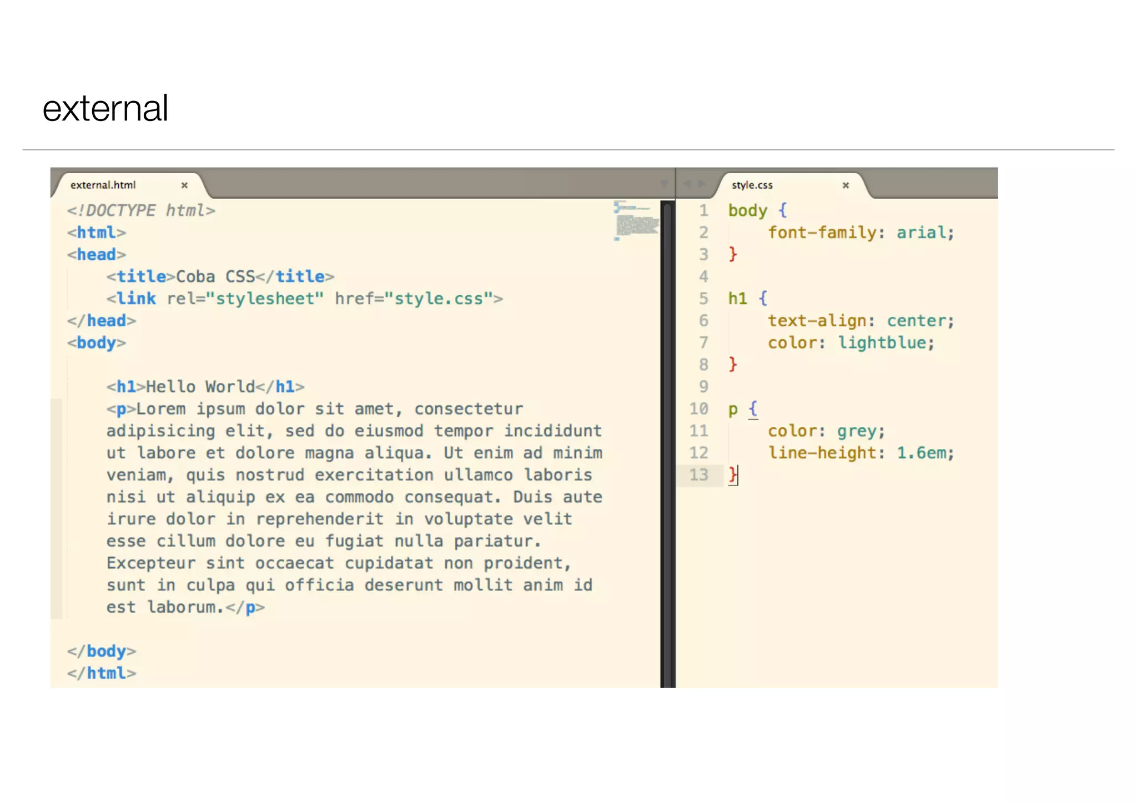Screen dimensions: 1137x803
Task: Click the title tag with Coba CSS
Action: pos(220,276)
